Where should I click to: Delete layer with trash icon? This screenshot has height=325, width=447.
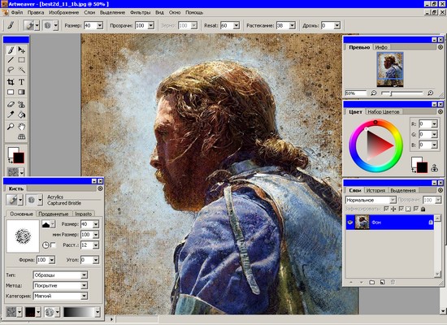(x=393, y=282)
